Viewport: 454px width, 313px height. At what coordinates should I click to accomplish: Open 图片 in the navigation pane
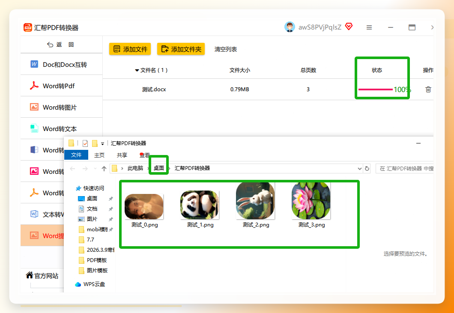click(92, 219)
